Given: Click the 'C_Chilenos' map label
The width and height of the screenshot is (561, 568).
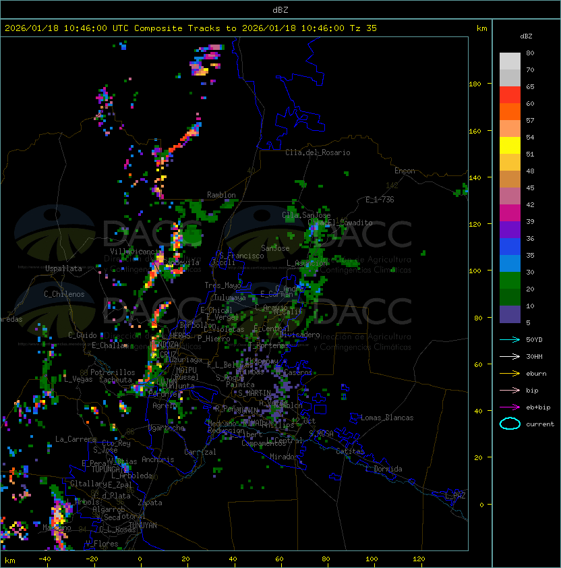Looking at the screenshot, I should point(64,293).
